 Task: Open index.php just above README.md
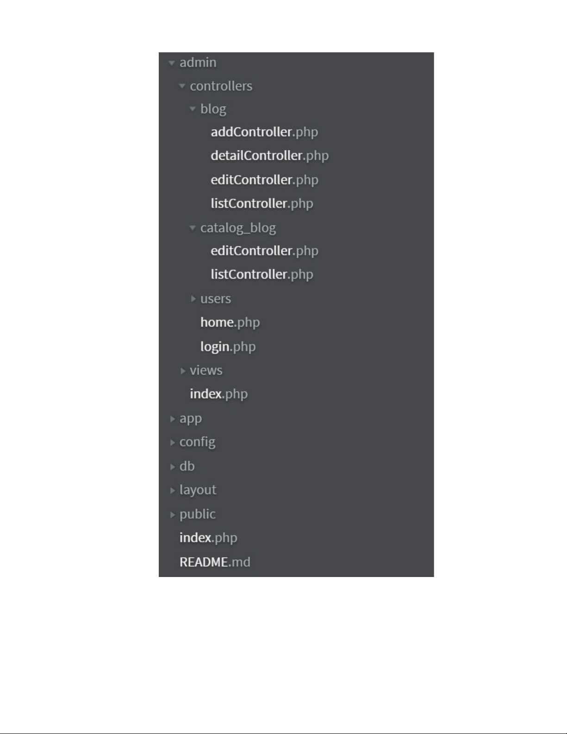click(x=208, y=538)
